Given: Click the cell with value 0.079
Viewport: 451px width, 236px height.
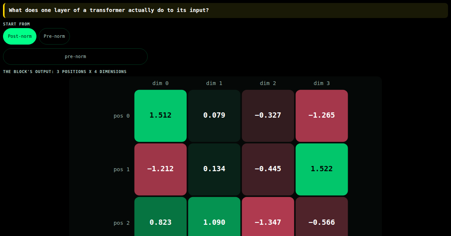Looking at the screenshot, I should (214, 116).
